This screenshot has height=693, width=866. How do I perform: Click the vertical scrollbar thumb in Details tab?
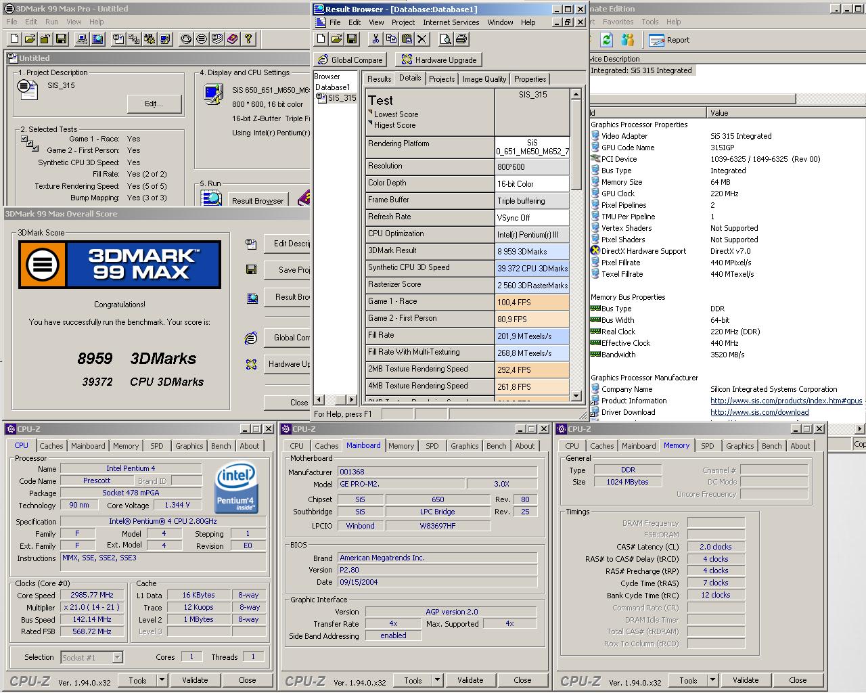tap(576, 146)
